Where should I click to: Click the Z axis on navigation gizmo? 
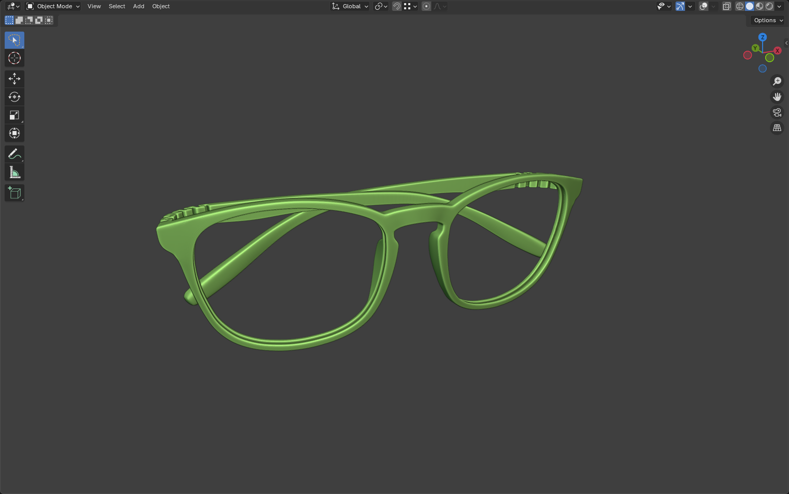pyautogui.click(x=762, y=37)
